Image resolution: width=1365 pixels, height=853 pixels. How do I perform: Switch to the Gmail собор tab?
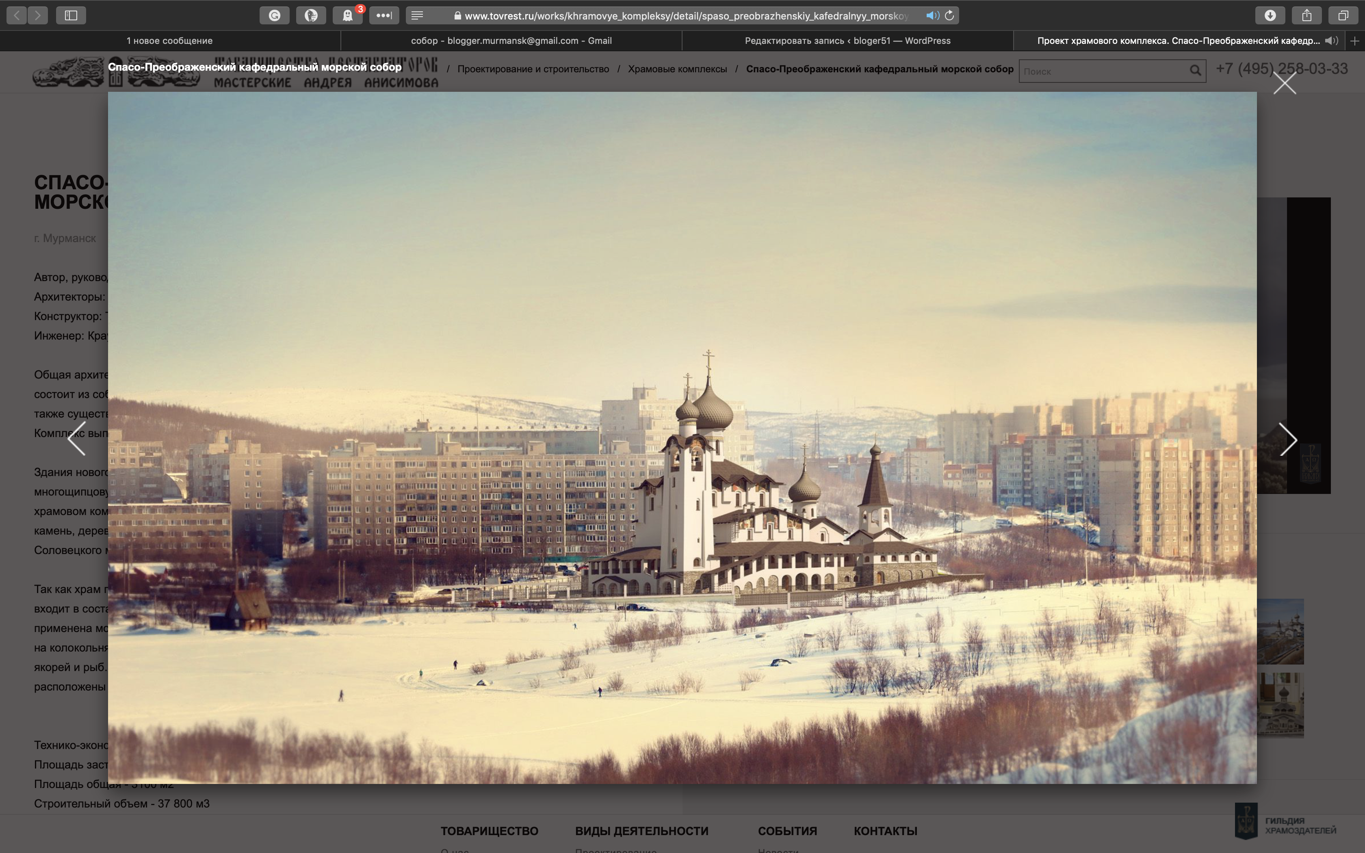[511, 41]
